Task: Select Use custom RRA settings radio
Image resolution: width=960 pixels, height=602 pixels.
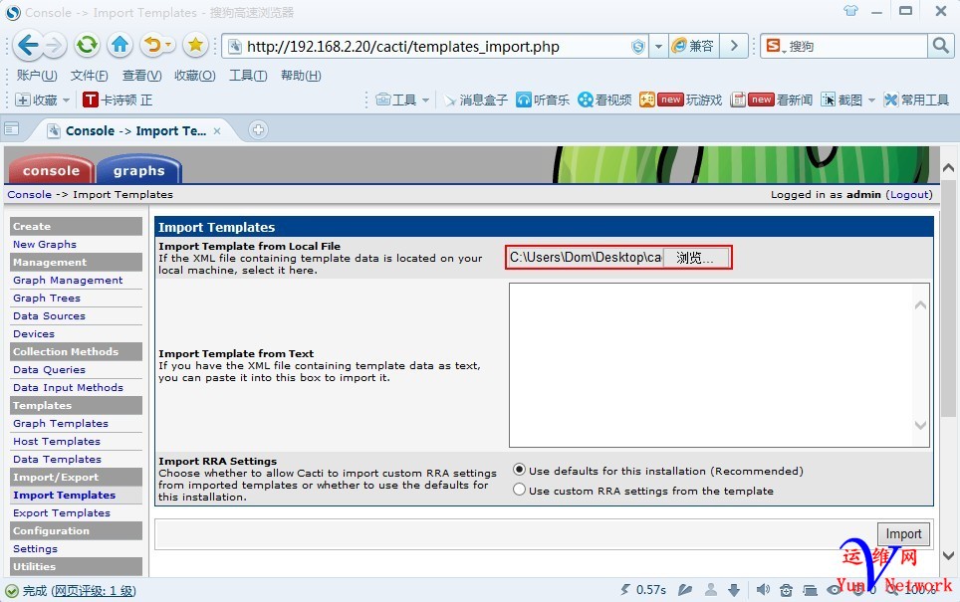Action: point(519,490)
